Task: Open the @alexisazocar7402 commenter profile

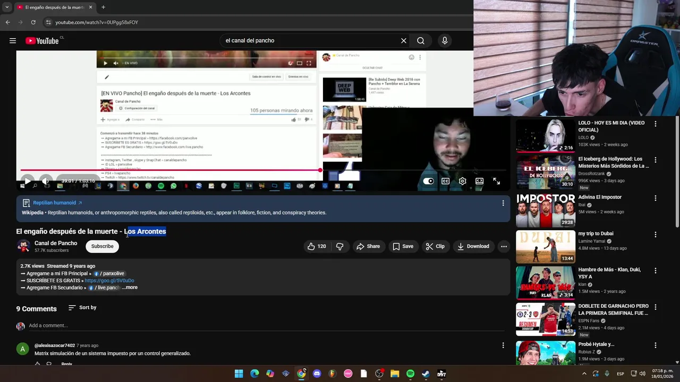Action: [55, 345]
